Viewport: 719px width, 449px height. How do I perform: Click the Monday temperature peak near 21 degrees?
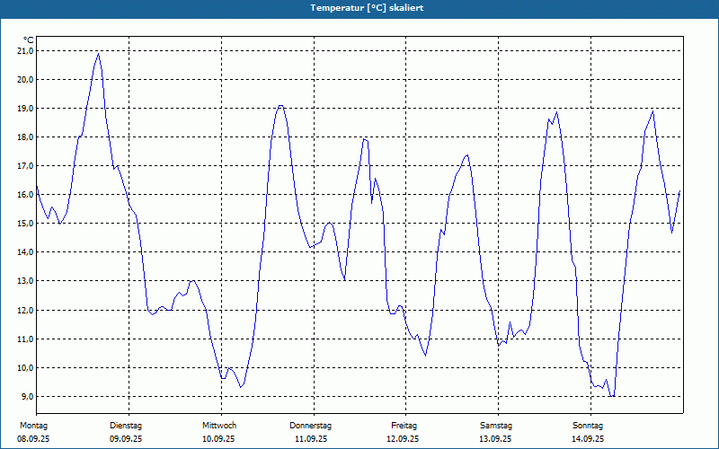(x=98, y=54)
